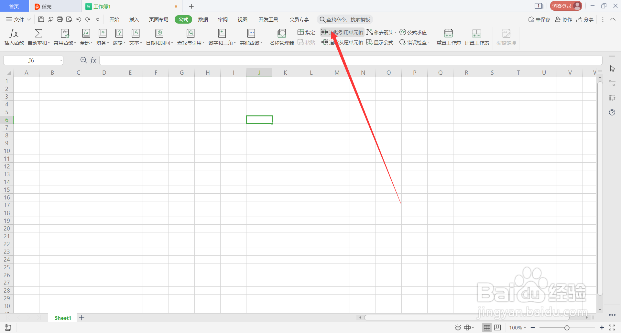Open the 页面布局 (Page Layout) tab
621x333 pixels.
tap(158, 19)
